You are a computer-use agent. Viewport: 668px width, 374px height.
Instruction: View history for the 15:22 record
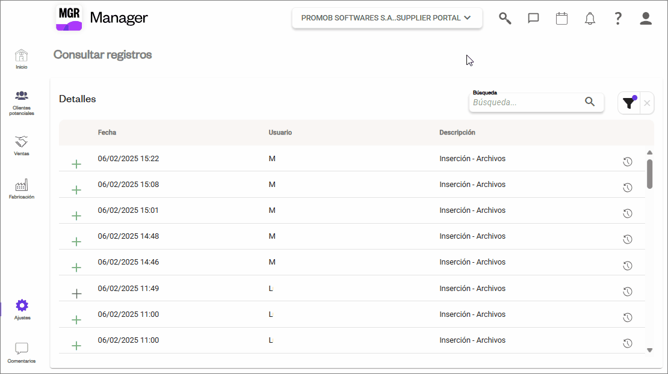coord(627,162)
